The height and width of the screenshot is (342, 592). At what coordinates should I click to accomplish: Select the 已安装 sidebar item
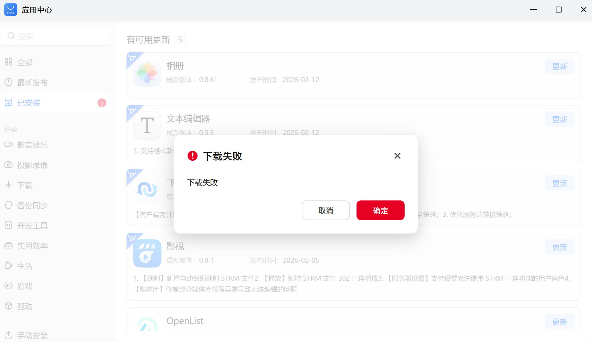[x=29, y=103]
